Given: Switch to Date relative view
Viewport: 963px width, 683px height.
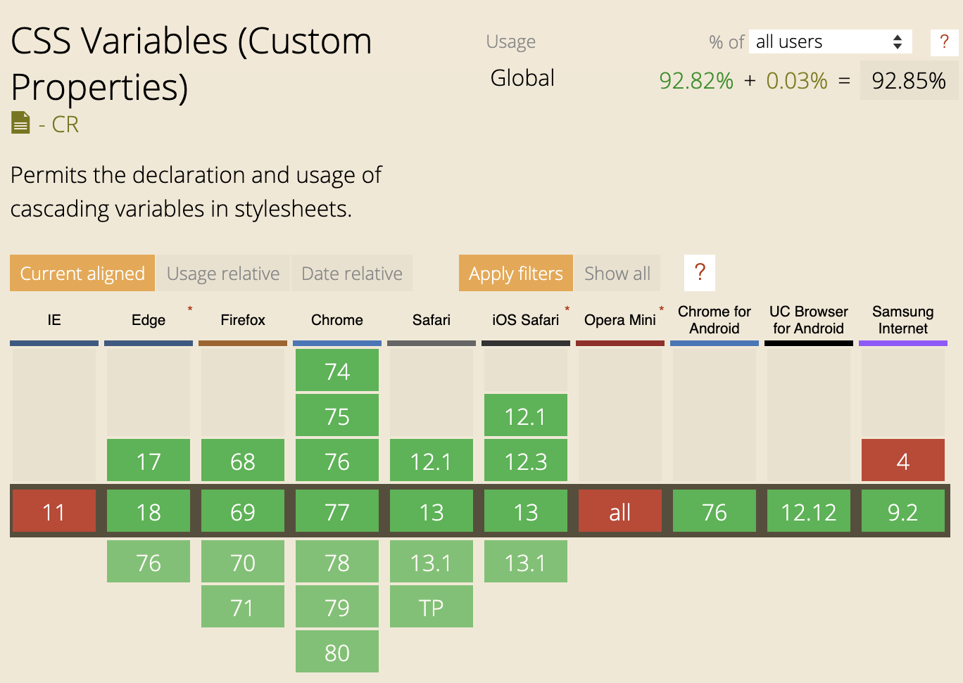Looking at the screenshot, I should (x=352, y=273).
